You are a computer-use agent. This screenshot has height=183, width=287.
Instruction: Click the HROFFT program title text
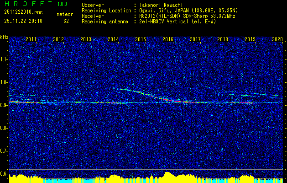click(28, 4)
